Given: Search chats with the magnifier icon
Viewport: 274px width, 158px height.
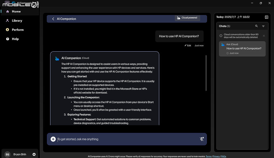Looking at the screenshot, I should pos(256,26).
